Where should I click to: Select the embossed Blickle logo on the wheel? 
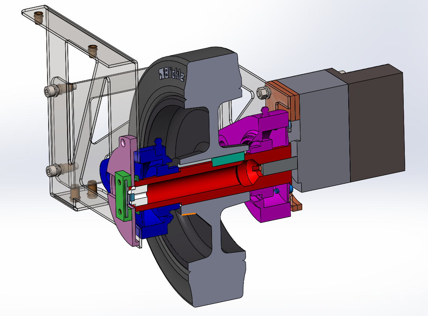tap(172, 74)
